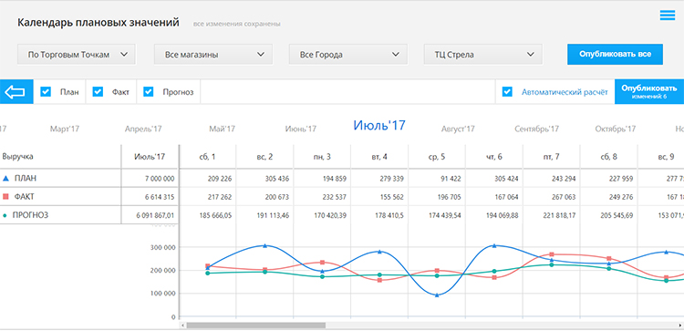Click the green dot ПРОГНОЗ legend icon

tap(5, 215)
